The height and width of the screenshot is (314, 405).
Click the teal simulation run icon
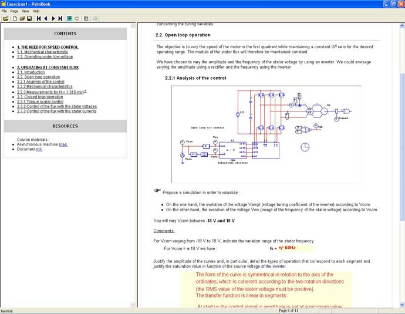coord(69,19)
